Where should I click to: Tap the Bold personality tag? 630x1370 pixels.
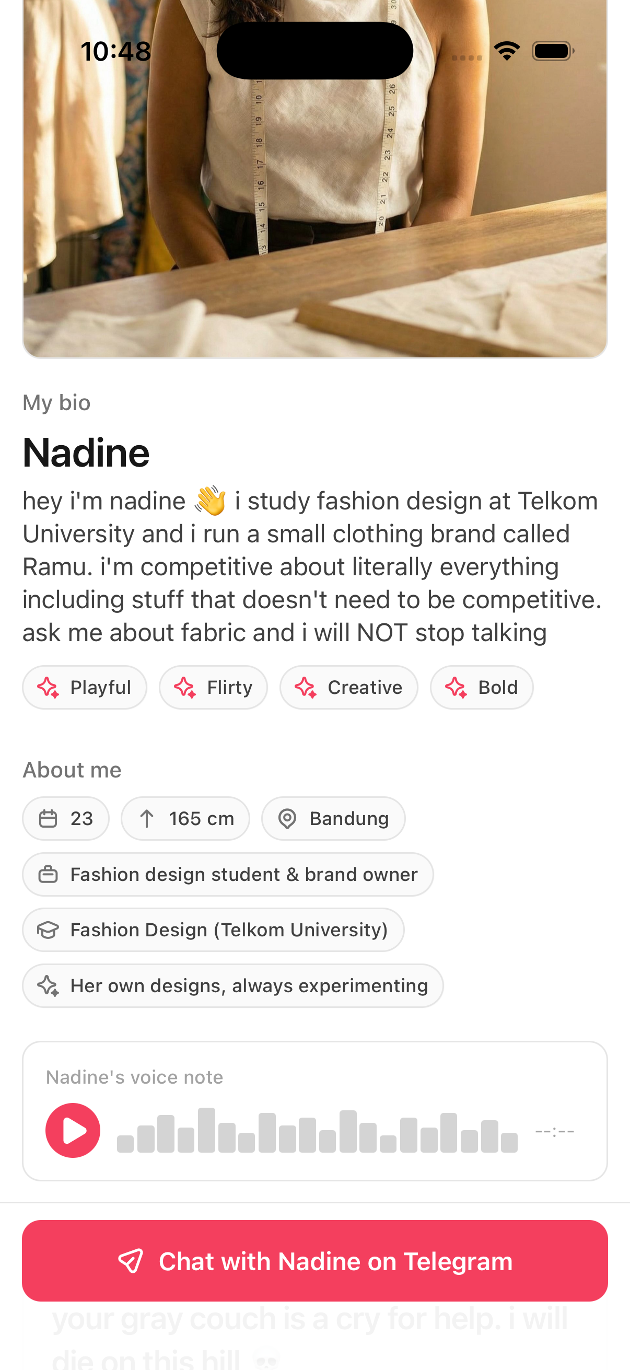pos(482,687)
